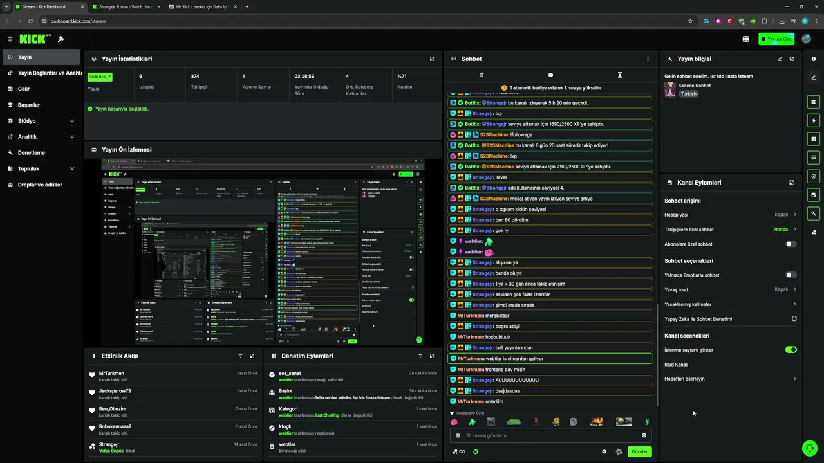
Task: Open Takipçilere özel sohbet setting options
Action: pos(731,230)
